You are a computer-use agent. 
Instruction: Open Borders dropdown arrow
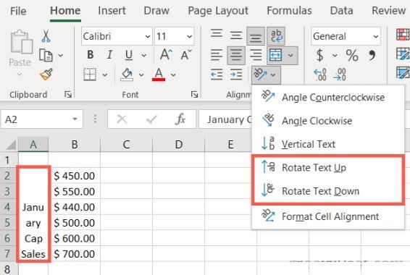tap(104, 75)
